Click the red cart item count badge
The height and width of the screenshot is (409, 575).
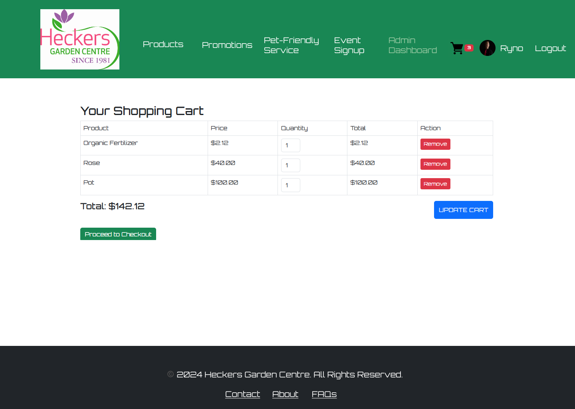coord(469,48)
